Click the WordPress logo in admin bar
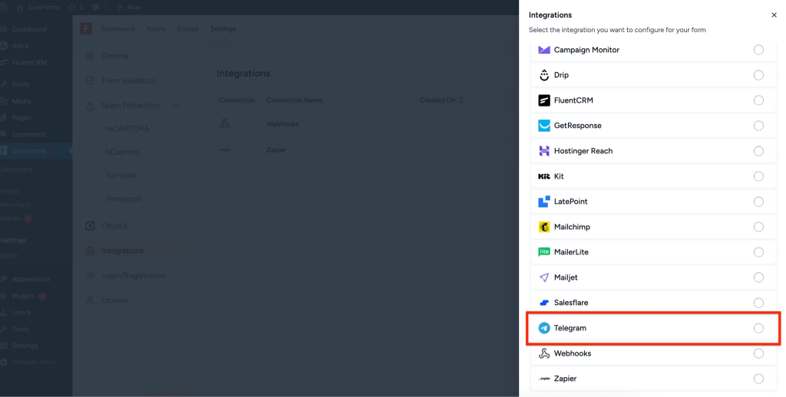The image size is (786, 397). coord(4,8)
